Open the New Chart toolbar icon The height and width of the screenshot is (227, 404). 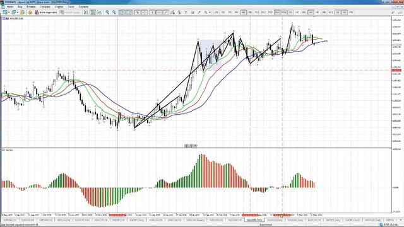point(5,13)
